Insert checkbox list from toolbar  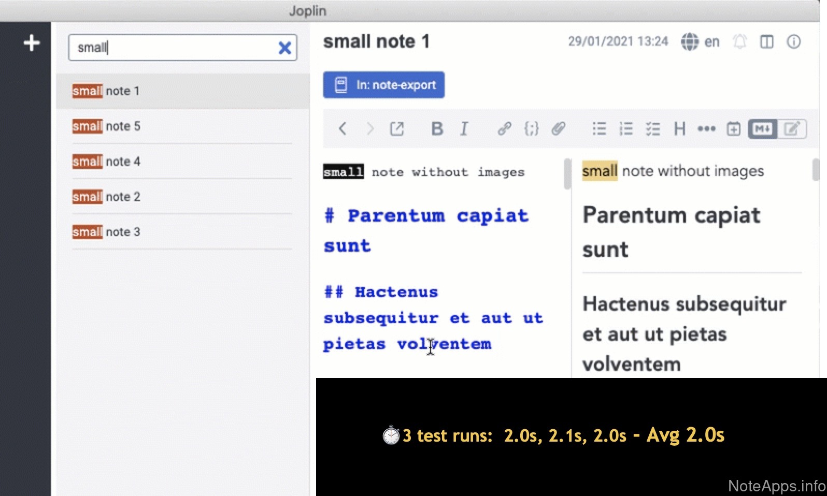653,129
